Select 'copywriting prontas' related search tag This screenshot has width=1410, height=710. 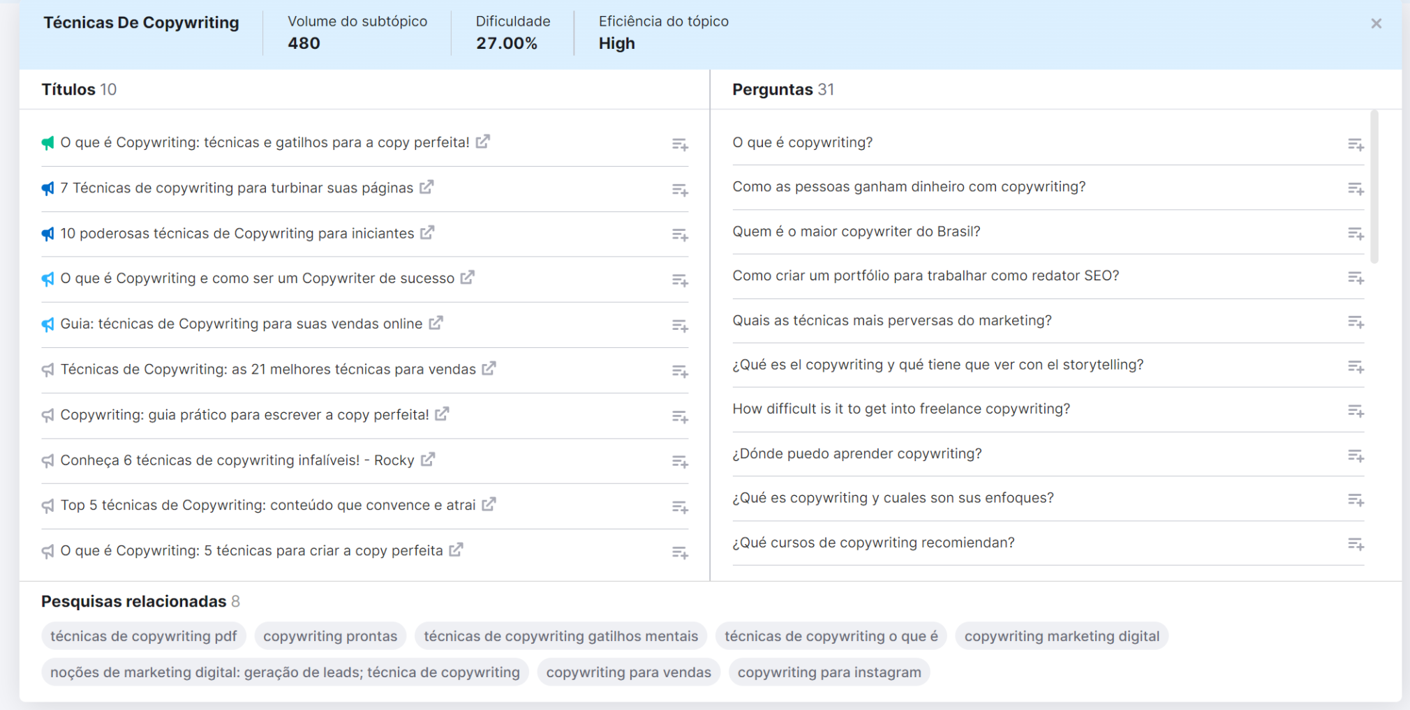[330, 636]
